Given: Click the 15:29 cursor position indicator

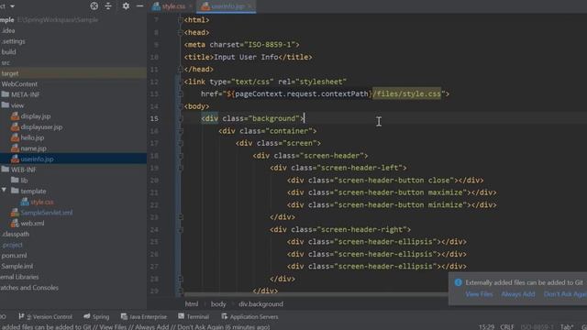Looking at the screenshot, I should pyautogui.click(x=487, y=327).
